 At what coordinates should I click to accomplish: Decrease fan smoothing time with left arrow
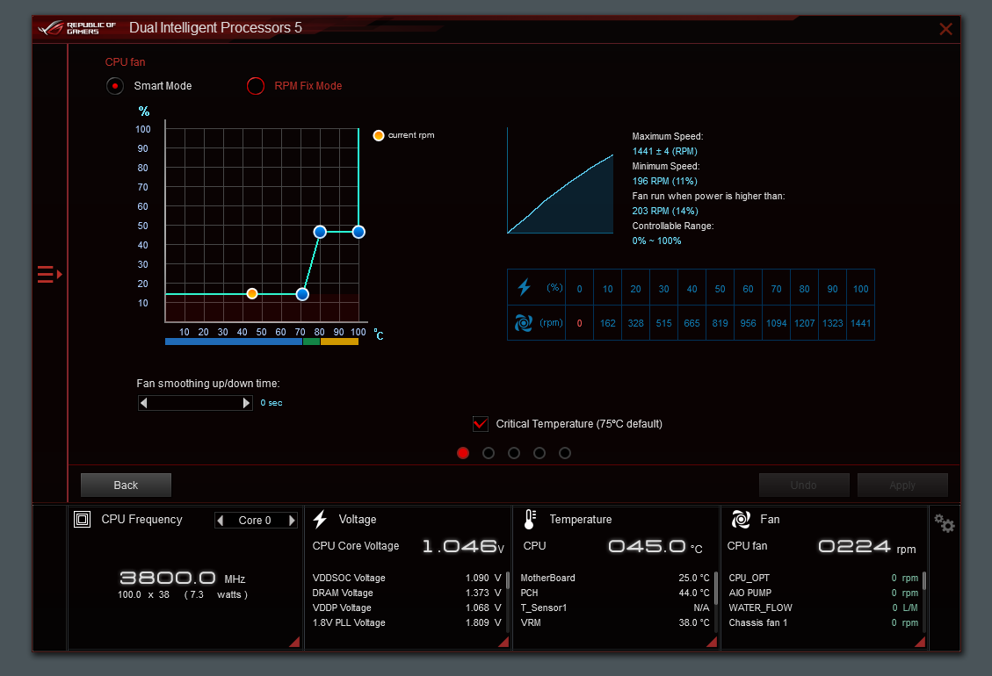143,403
